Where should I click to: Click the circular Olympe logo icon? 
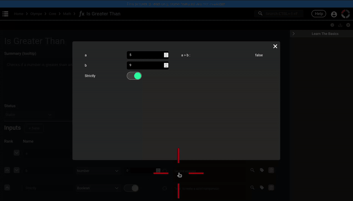346,14
